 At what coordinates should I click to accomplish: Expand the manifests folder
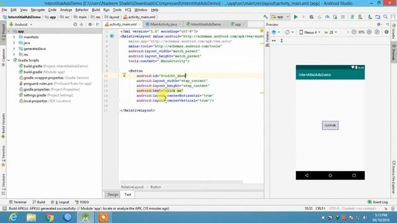point(14,37)
